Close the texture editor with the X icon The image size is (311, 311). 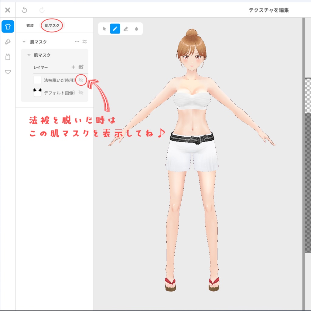click(x=8, y=10)
